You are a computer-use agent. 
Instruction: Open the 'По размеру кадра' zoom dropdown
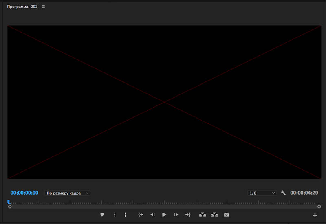pos(67,193)
